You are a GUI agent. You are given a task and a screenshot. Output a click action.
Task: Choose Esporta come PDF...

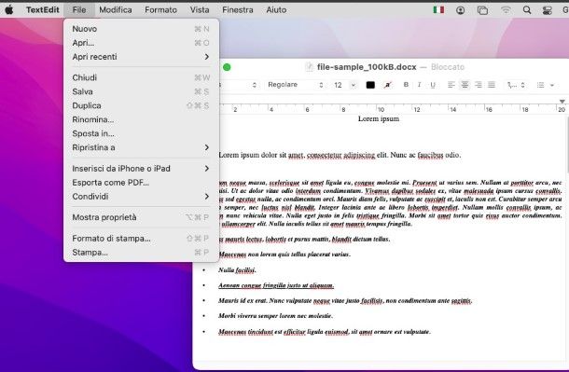pos(141,183)
